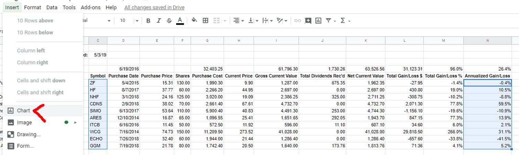The height and width of the screenshot is (155, 519).
Task: Open the fill color paint bucket
Action: pyautogui.click(x=194, y=21)
